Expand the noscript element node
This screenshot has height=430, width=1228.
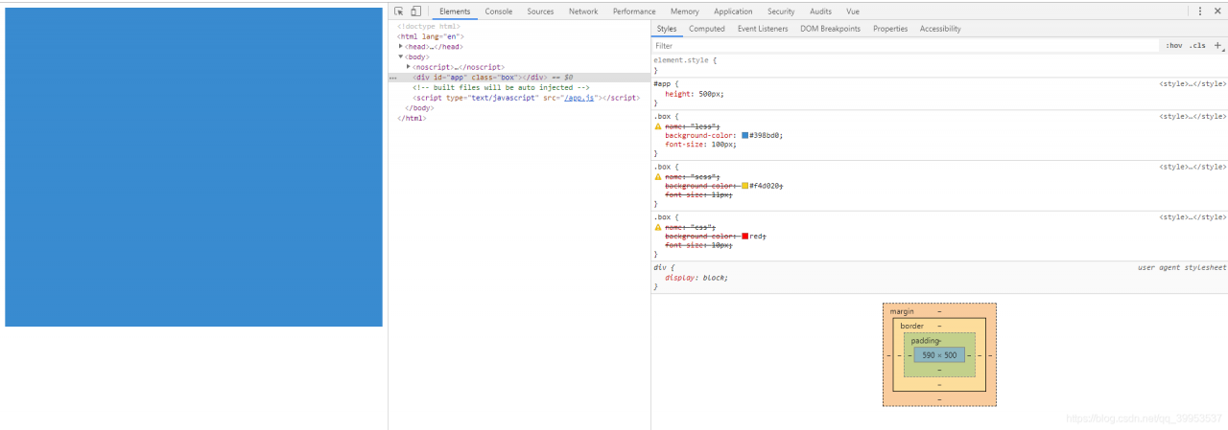(409, 67)
